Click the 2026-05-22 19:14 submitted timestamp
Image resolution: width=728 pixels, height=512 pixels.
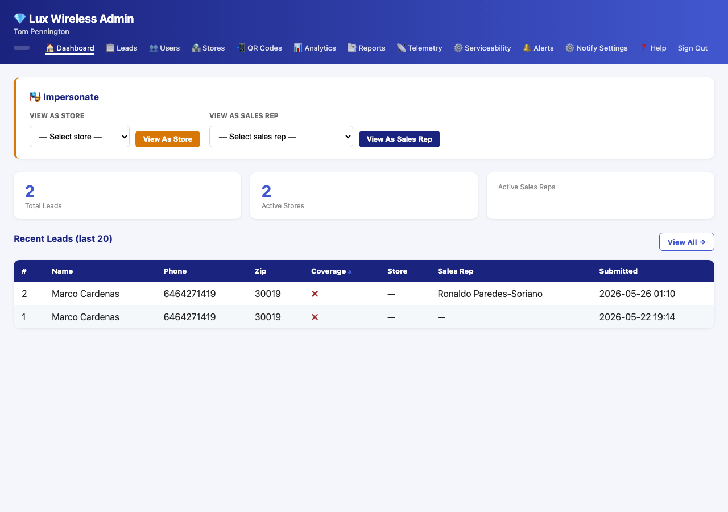coord(637,317)
